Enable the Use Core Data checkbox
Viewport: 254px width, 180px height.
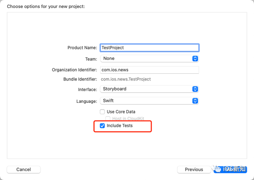point(102,112)
